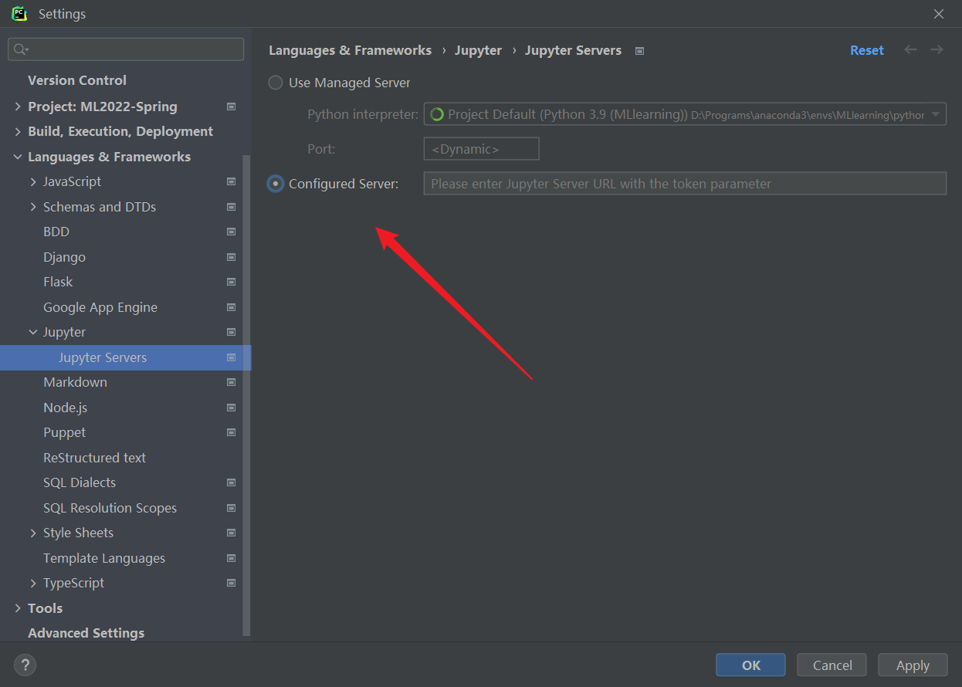Screen dimensions: 962x687
Task: Click the back navigation arrow icon
Action: (910, 50)
